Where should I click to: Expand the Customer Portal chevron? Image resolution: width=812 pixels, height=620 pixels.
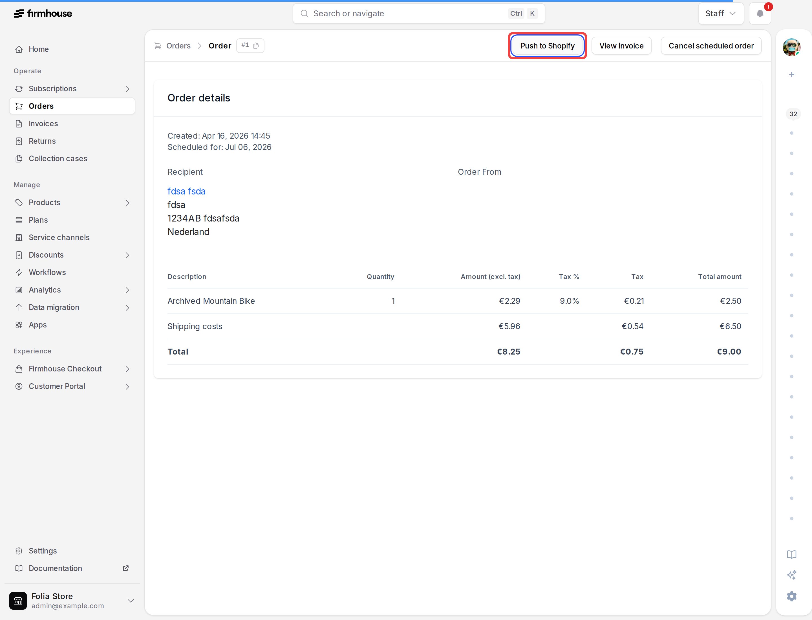(x=127, y=386)
